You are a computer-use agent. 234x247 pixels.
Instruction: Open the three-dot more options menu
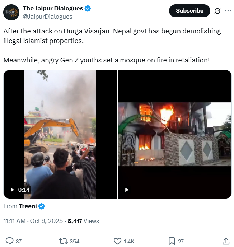(228, 11)
